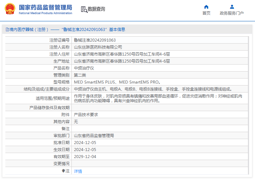Select the 结构及组成 description text
The height and width of the screenshot is (180, 255).
click(x=153, y=89)
